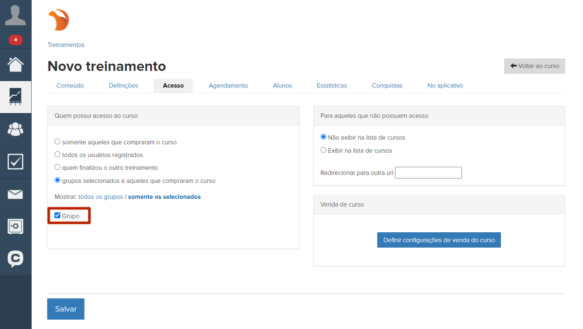The height and width of the screenshot is (329, 583).
Task: Click the orange logo at top
Action: [59, 20]
